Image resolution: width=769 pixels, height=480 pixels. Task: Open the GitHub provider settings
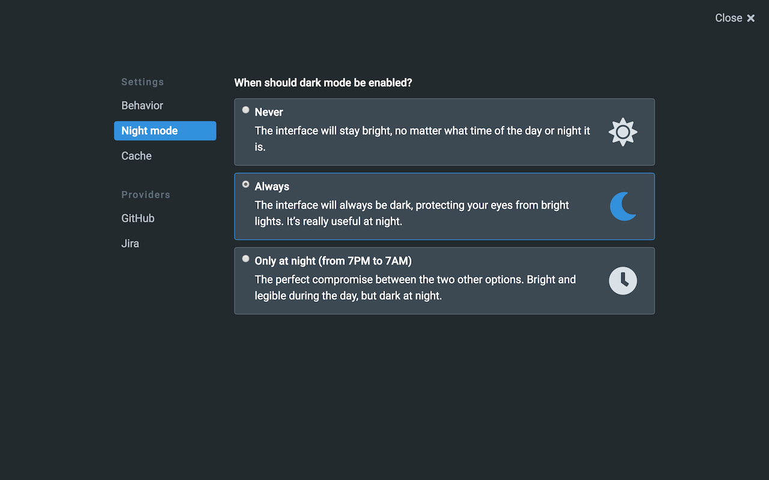point(138,218)
